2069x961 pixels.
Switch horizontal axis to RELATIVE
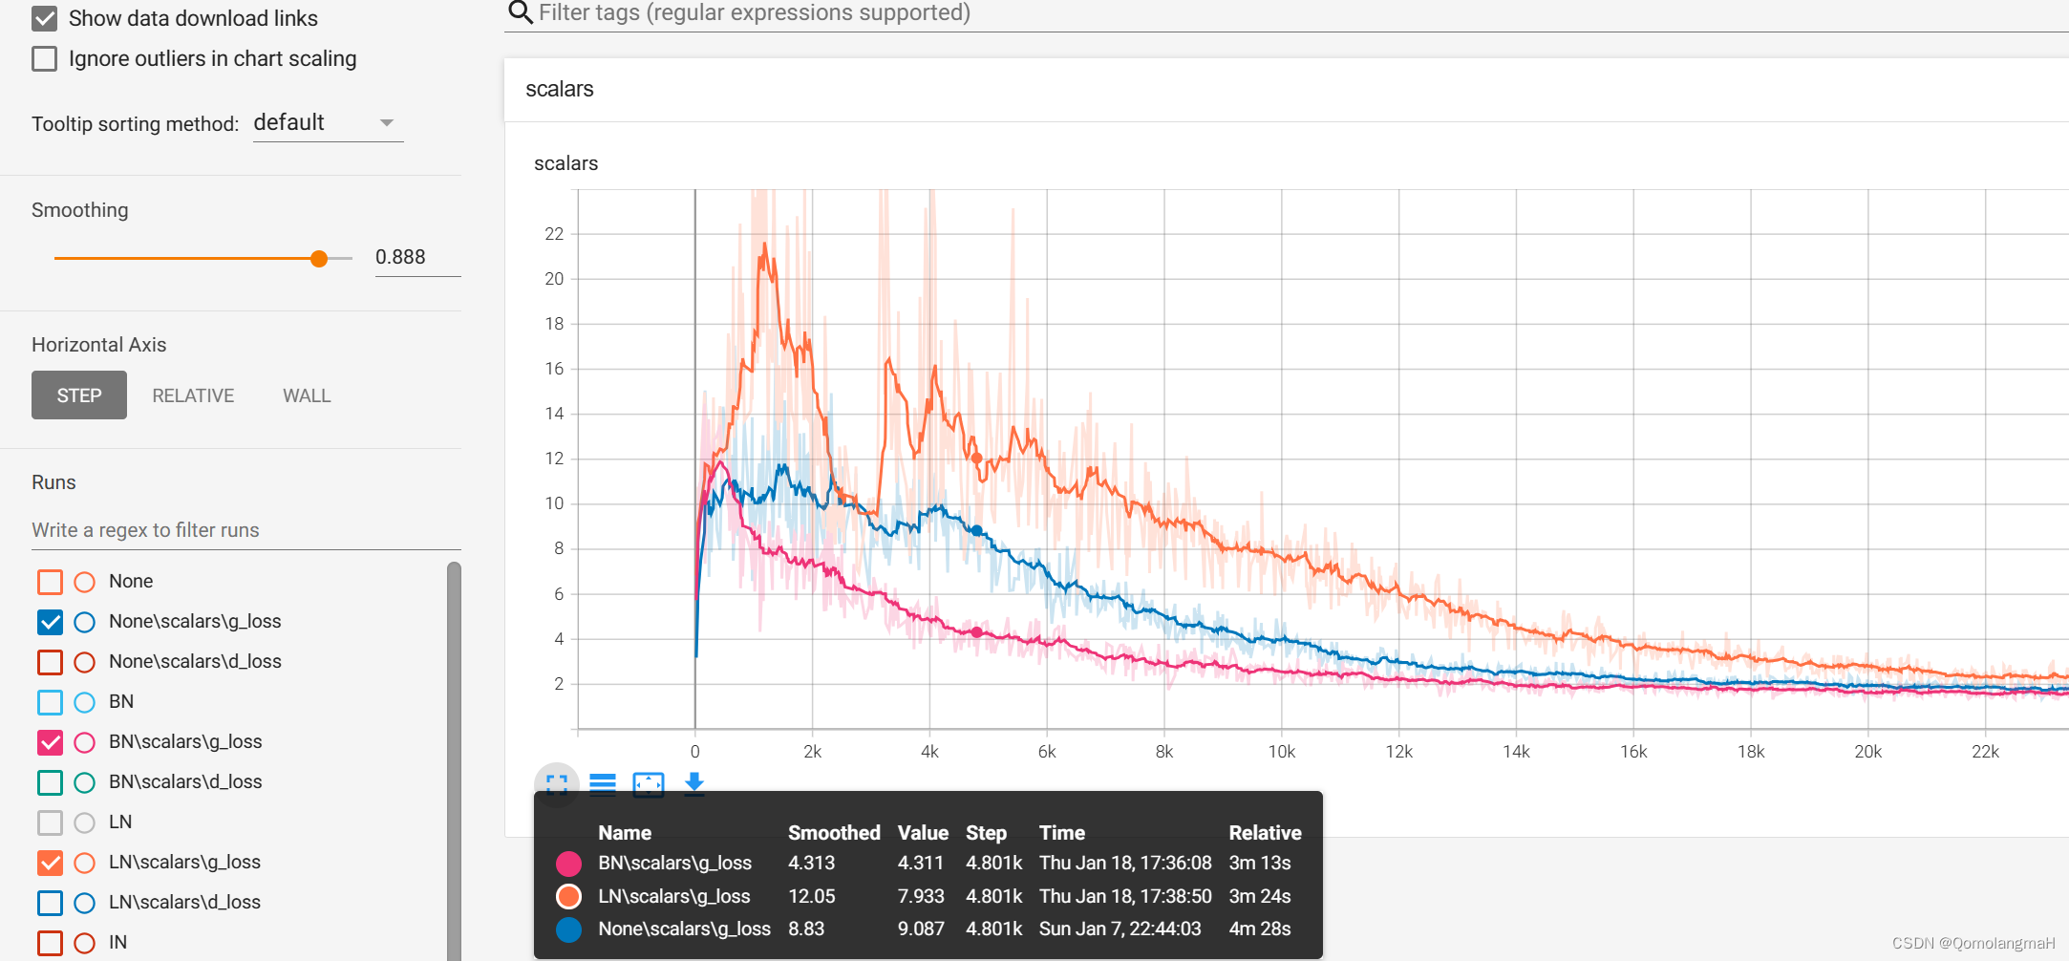193,395
